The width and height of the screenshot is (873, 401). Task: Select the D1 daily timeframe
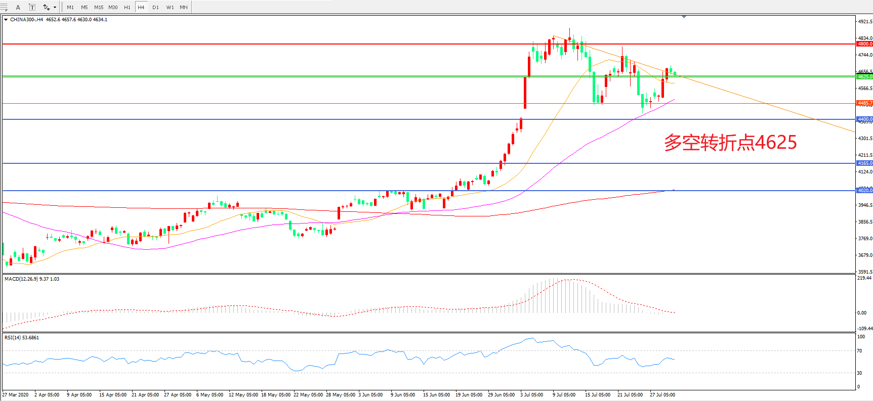click(155, 7)
